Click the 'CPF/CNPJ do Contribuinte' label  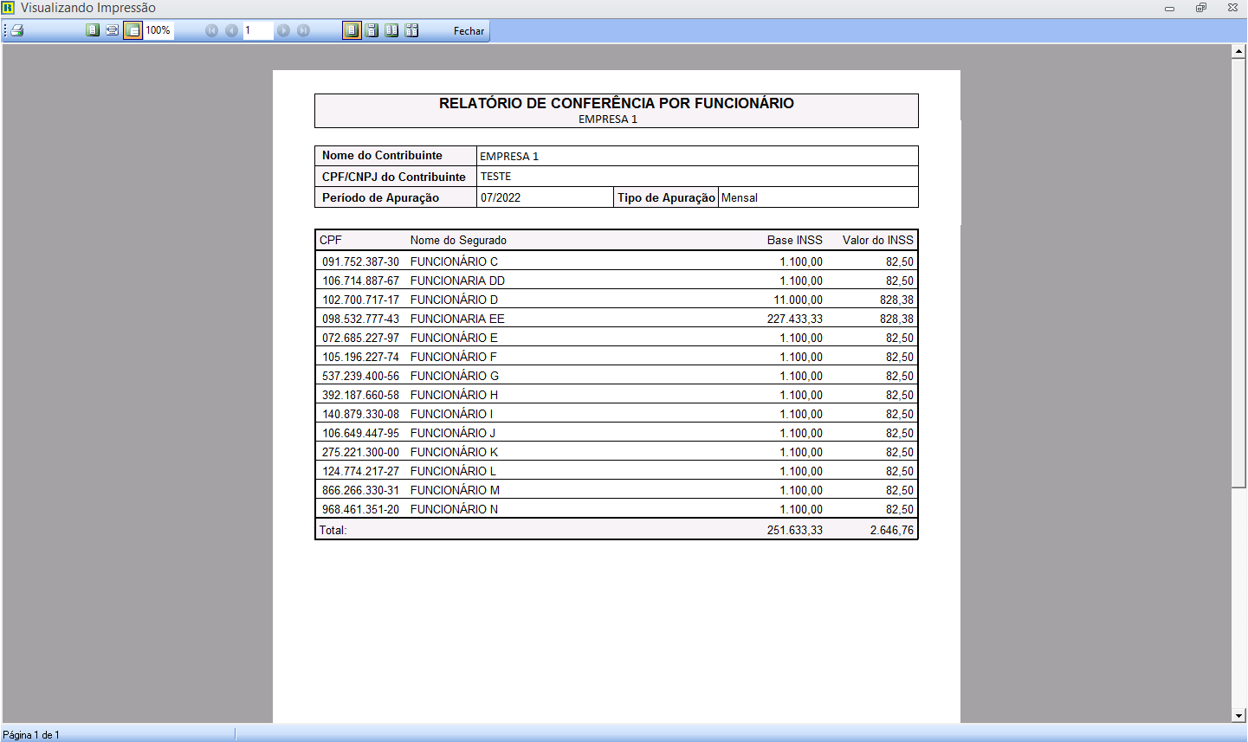(x=394, y=177)
